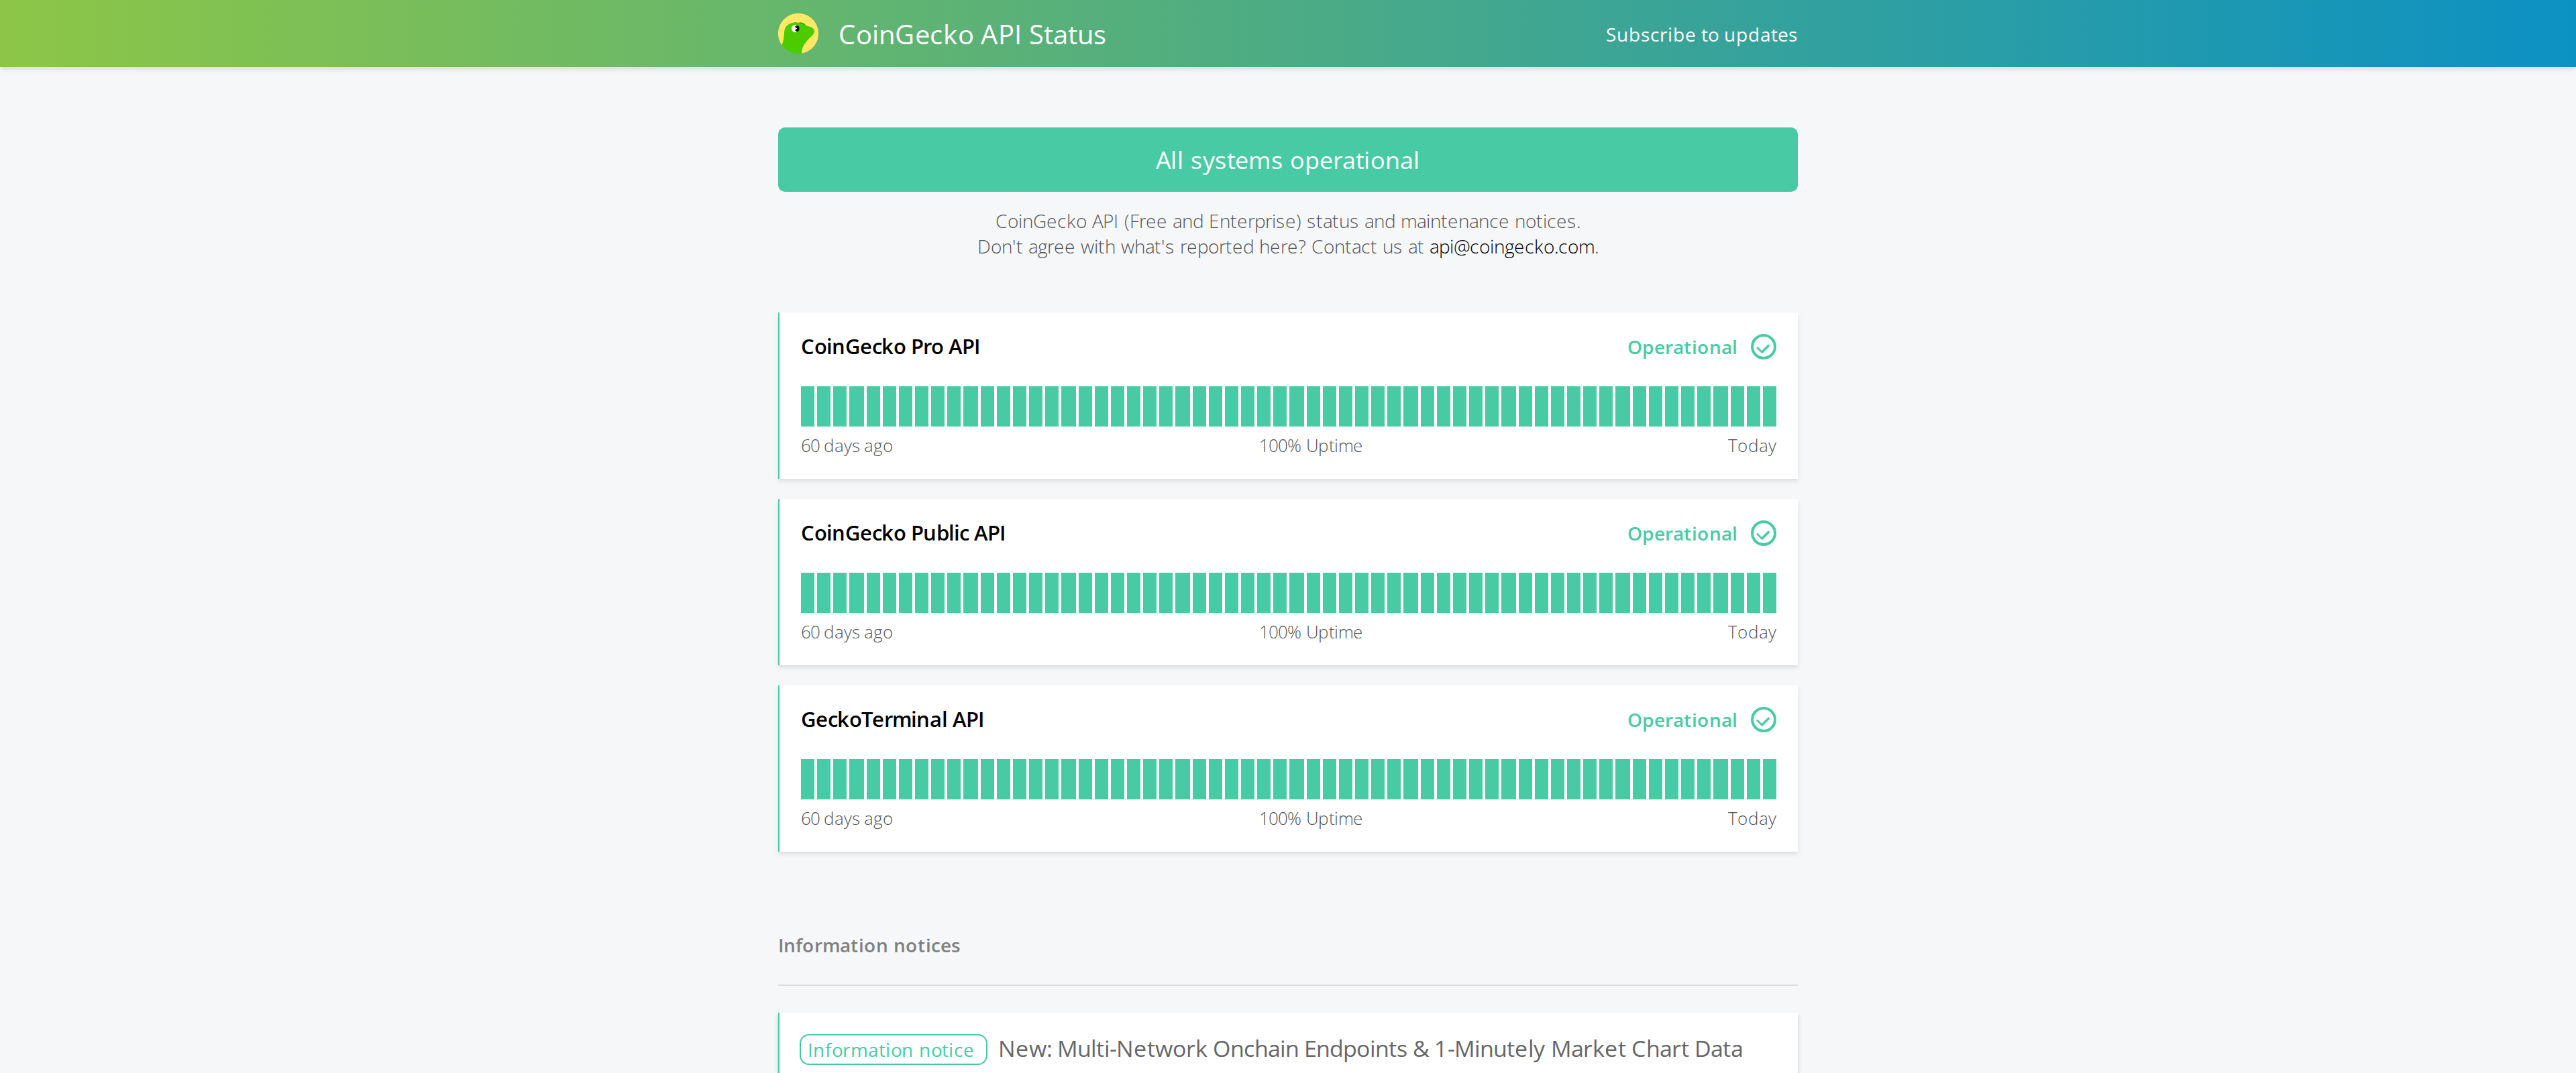The width and height of the screenshot is (2576, 1073).
Task: Click the Operational status of CoinGecko Pro API
Action: [x=1681, y=348]
